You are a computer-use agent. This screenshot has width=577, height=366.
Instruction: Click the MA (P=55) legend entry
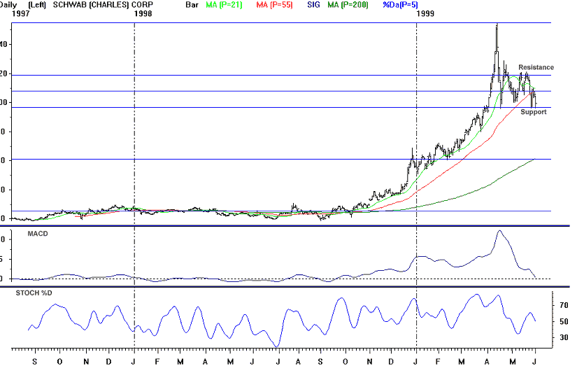274,5
